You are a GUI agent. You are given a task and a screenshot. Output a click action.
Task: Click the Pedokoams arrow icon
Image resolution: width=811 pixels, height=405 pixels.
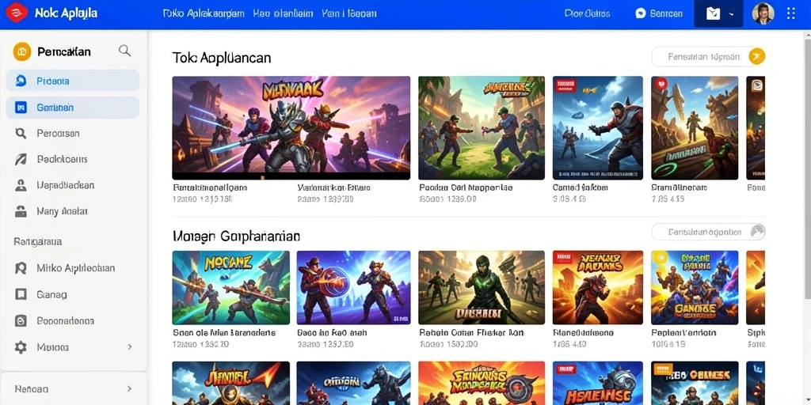(21, 160)
